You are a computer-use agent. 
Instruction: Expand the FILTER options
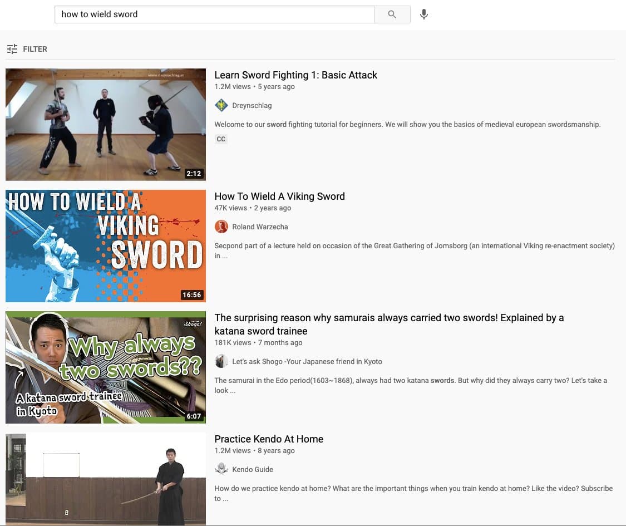tap(27, 49)
